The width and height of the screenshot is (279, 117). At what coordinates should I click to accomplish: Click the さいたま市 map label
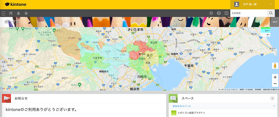[x=136, y=30]
